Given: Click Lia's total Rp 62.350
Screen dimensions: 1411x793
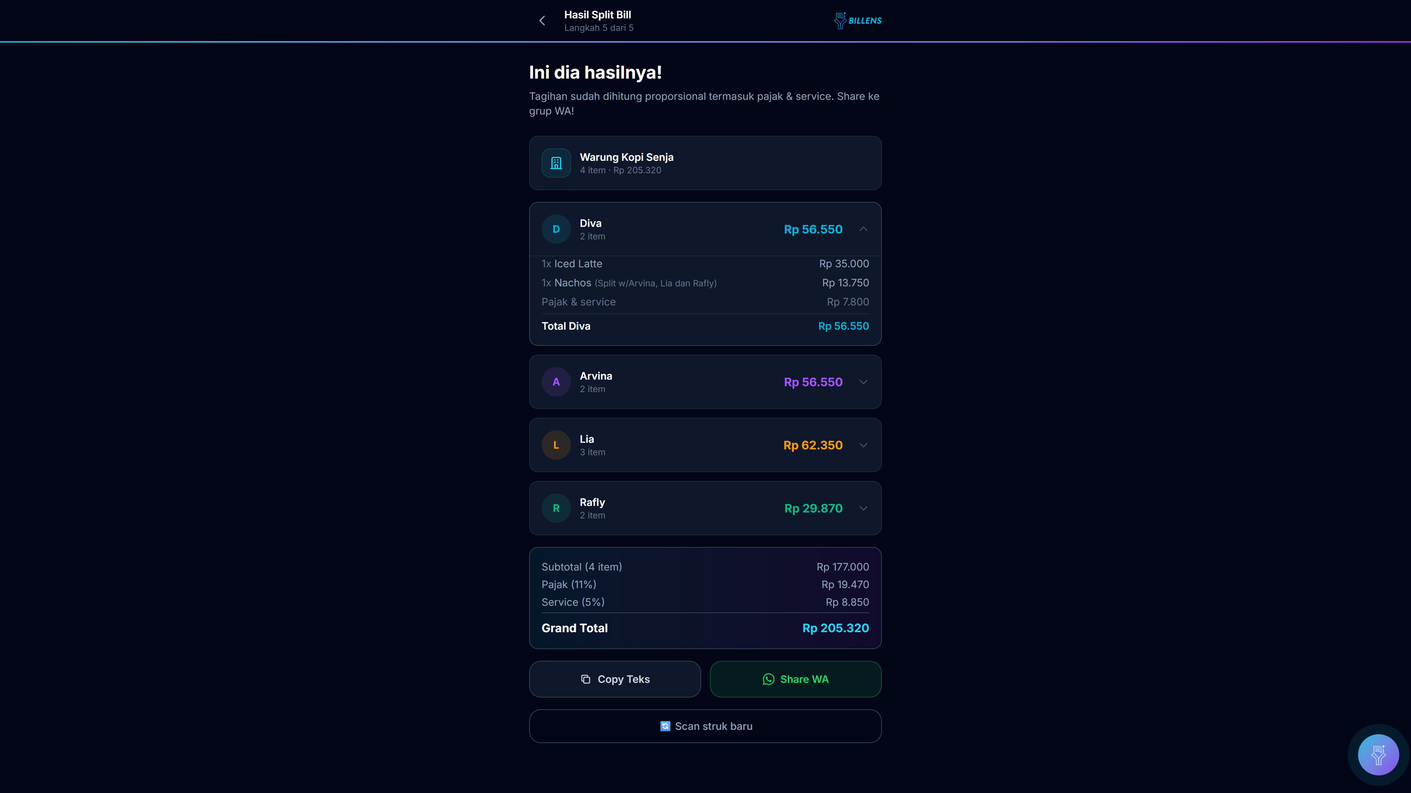Looking at the screenshot, I should (813, 445).
